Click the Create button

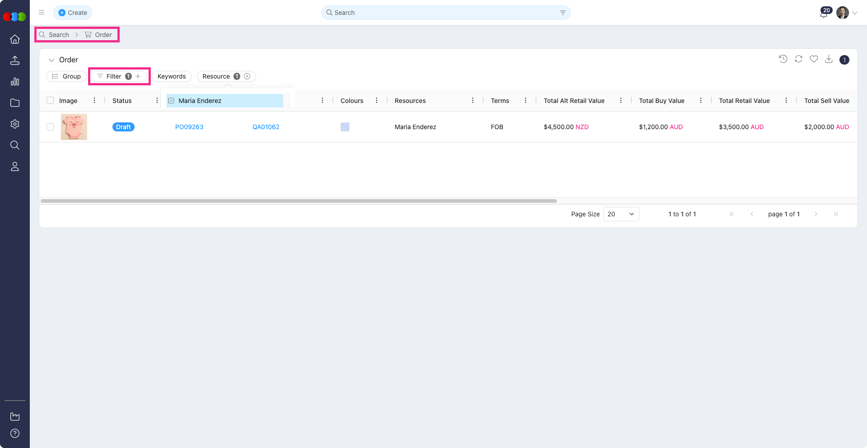(x=73, y=13)
